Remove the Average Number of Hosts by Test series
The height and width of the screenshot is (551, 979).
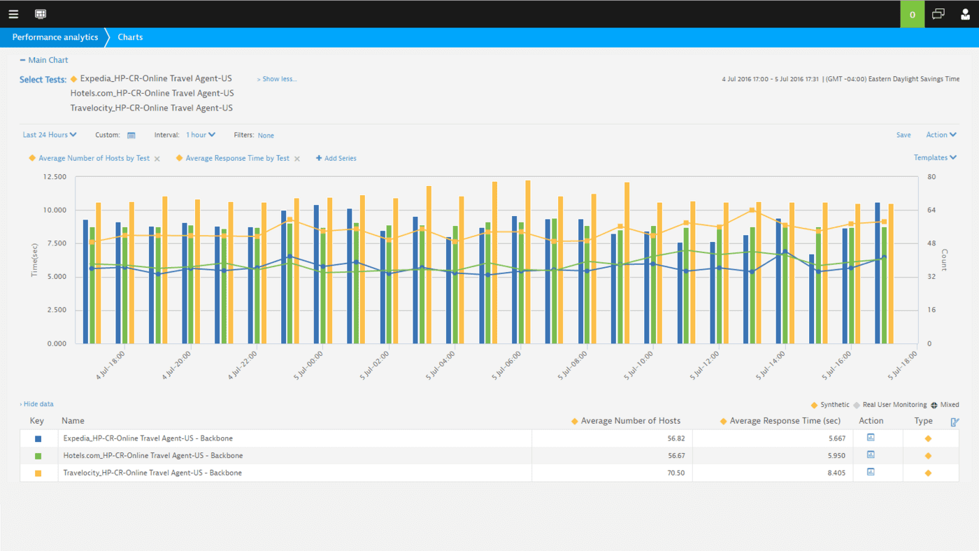pos(157,158)
